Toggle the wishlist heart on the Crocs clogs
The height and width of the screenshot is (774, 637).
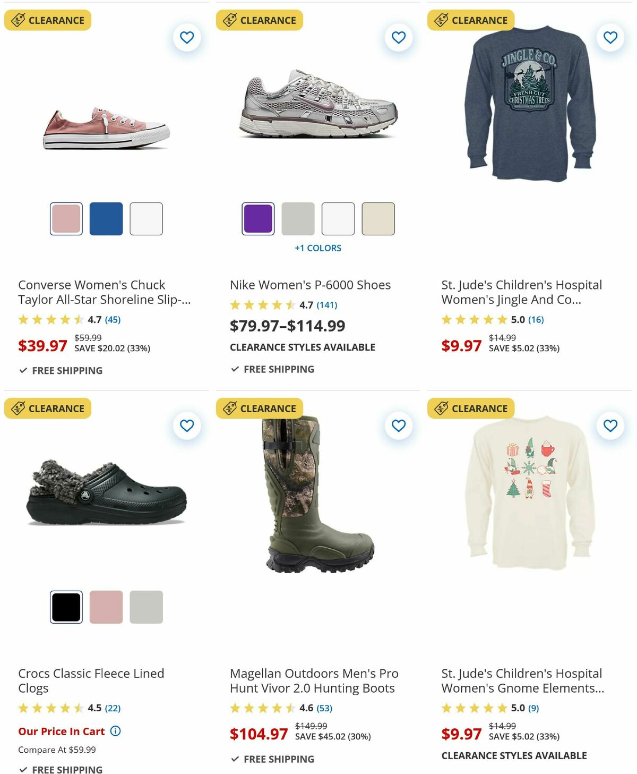coord(187,426)
